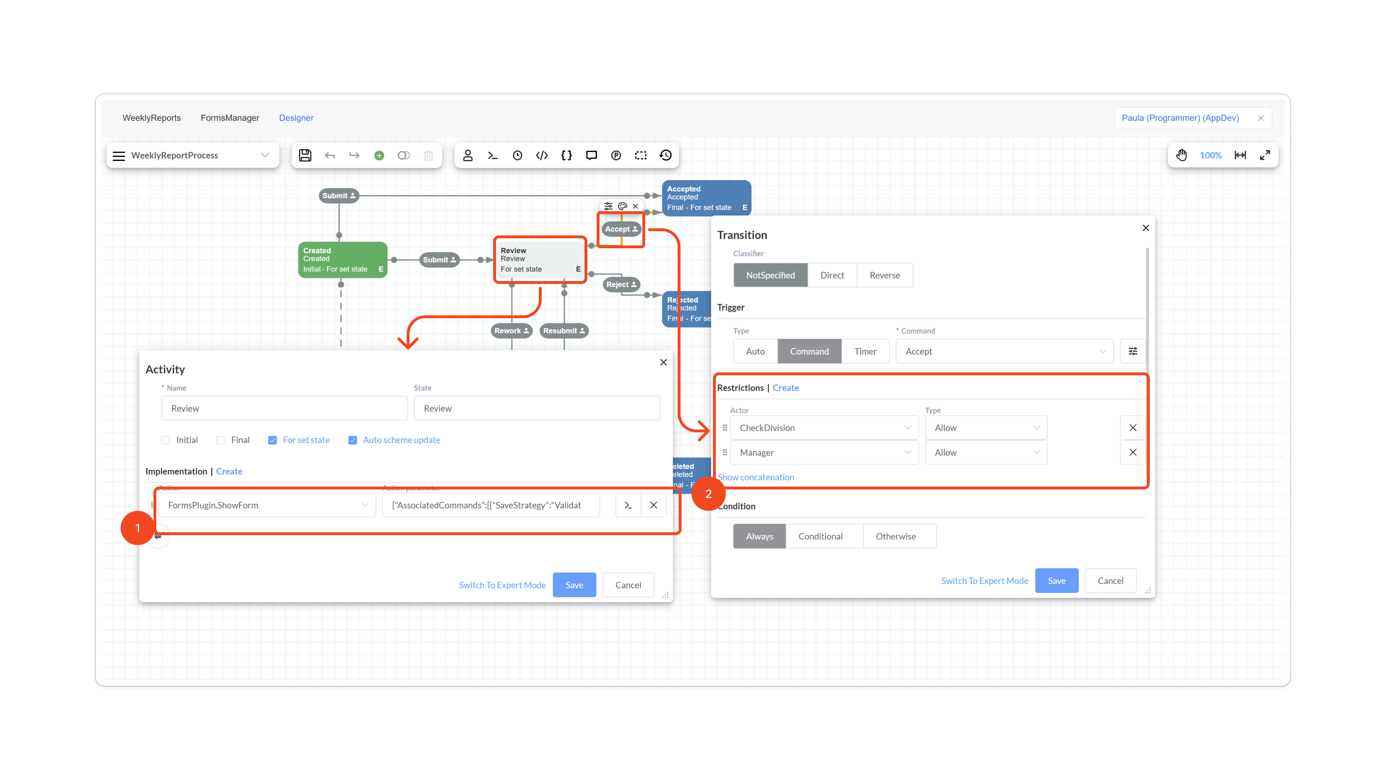1386x783 pixels.
Task: Switch to the FormsManager tab
Action: point(230,118)
